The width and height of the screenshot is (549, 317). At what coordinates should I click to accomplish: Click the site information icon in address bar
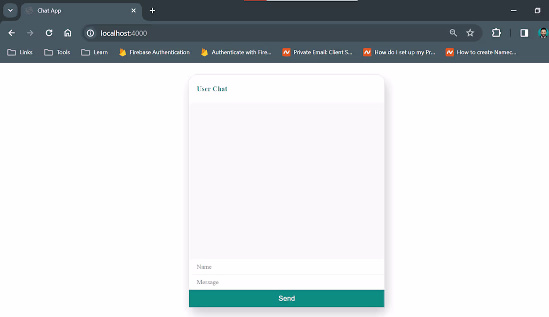[90, 33]
